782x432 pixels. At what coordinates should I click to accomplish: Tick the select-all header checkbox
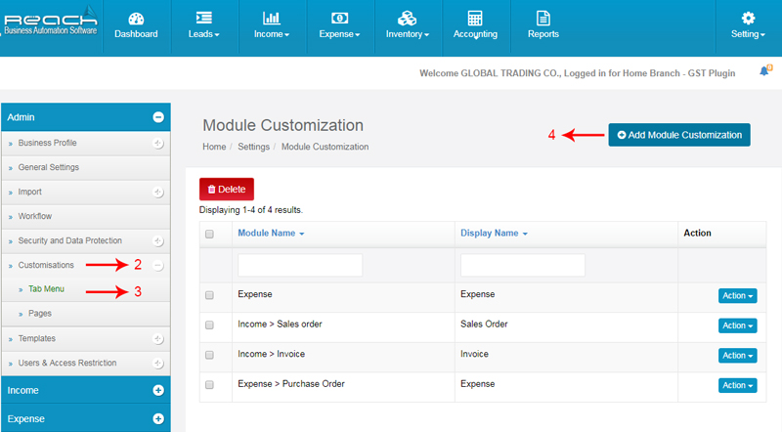click(x=209, y=234)
